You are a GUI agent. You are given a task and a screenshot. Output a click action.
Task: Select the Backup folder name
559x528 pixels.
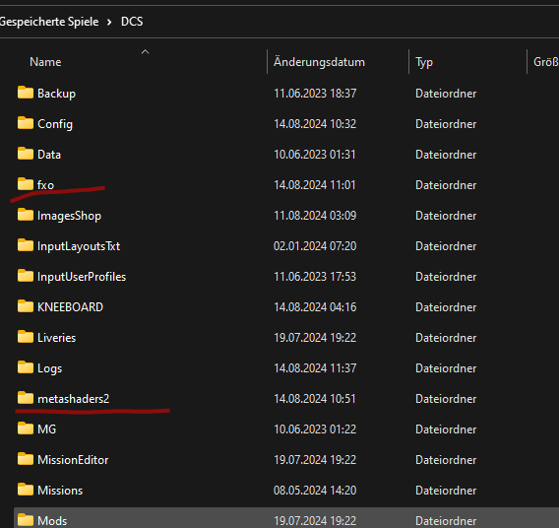(56, 94)
